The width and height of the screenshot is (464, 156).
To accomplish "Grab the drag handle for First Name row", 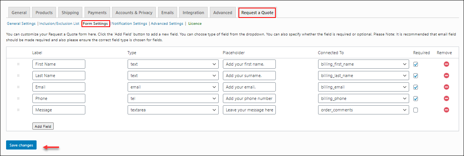I will pos(18,64).
